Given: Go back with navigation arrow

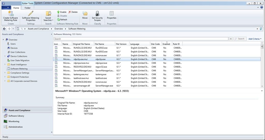Looking at the screenshot, I should tap(4, 29).
